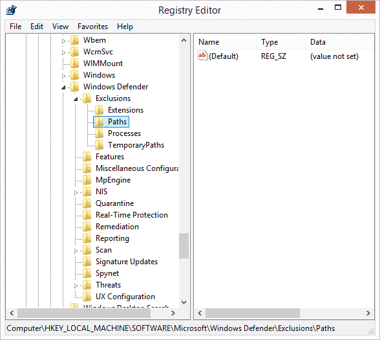Click the NIS folder icon

point(87,192)
